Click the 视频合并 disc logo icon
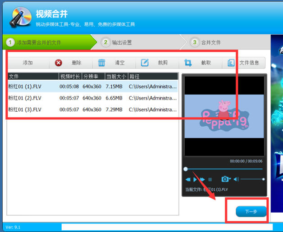Viewport: 283px width, 232px height. click(x=20, y=17)
